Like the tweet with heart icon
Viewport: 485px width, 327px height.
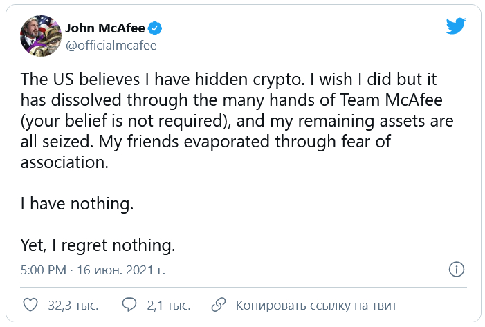tap(30, 305)
